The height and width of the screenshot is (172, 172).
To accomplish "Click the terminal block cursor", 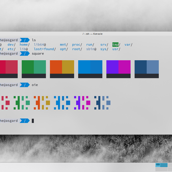I will pos(33,121).
